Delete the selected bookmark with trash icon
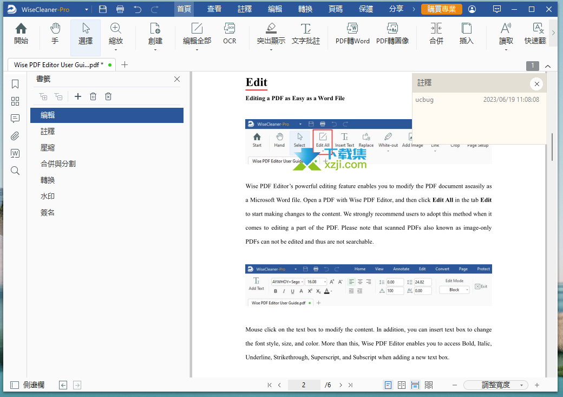 tap(93, 96)
